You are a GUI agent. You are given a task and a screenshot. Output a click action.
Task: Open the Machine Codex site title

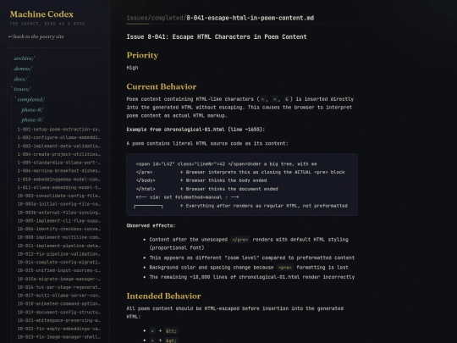(x=41, y=14)
